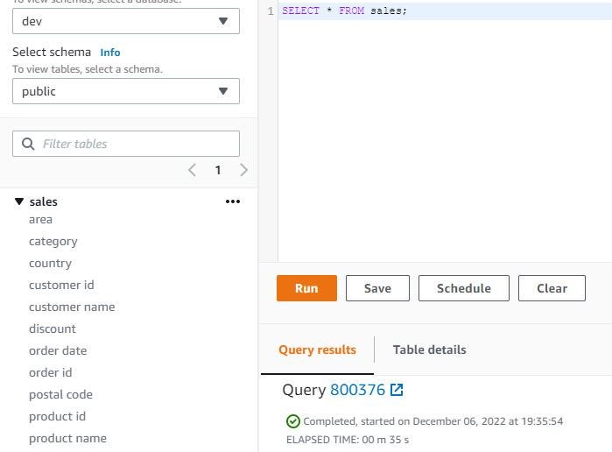Screen dimensions: 612x452
Task: Select the discount column
Action: 53,329
